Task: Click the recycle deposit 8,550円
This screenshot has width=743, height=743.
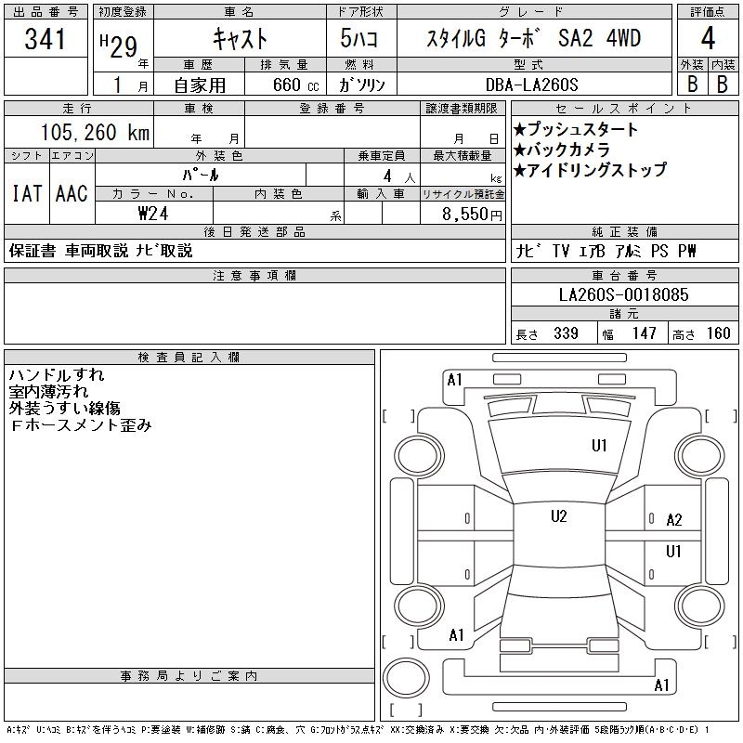Action: click(472, 215)
